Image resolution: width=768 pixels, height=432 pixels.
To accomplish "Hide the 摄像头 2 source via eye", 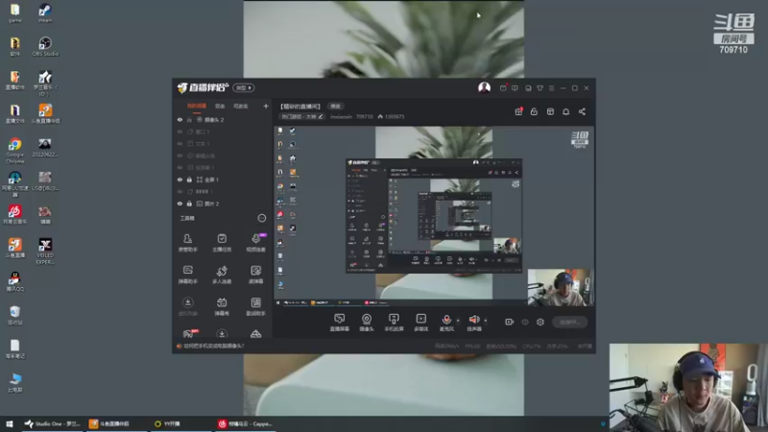I will point(180,119).
